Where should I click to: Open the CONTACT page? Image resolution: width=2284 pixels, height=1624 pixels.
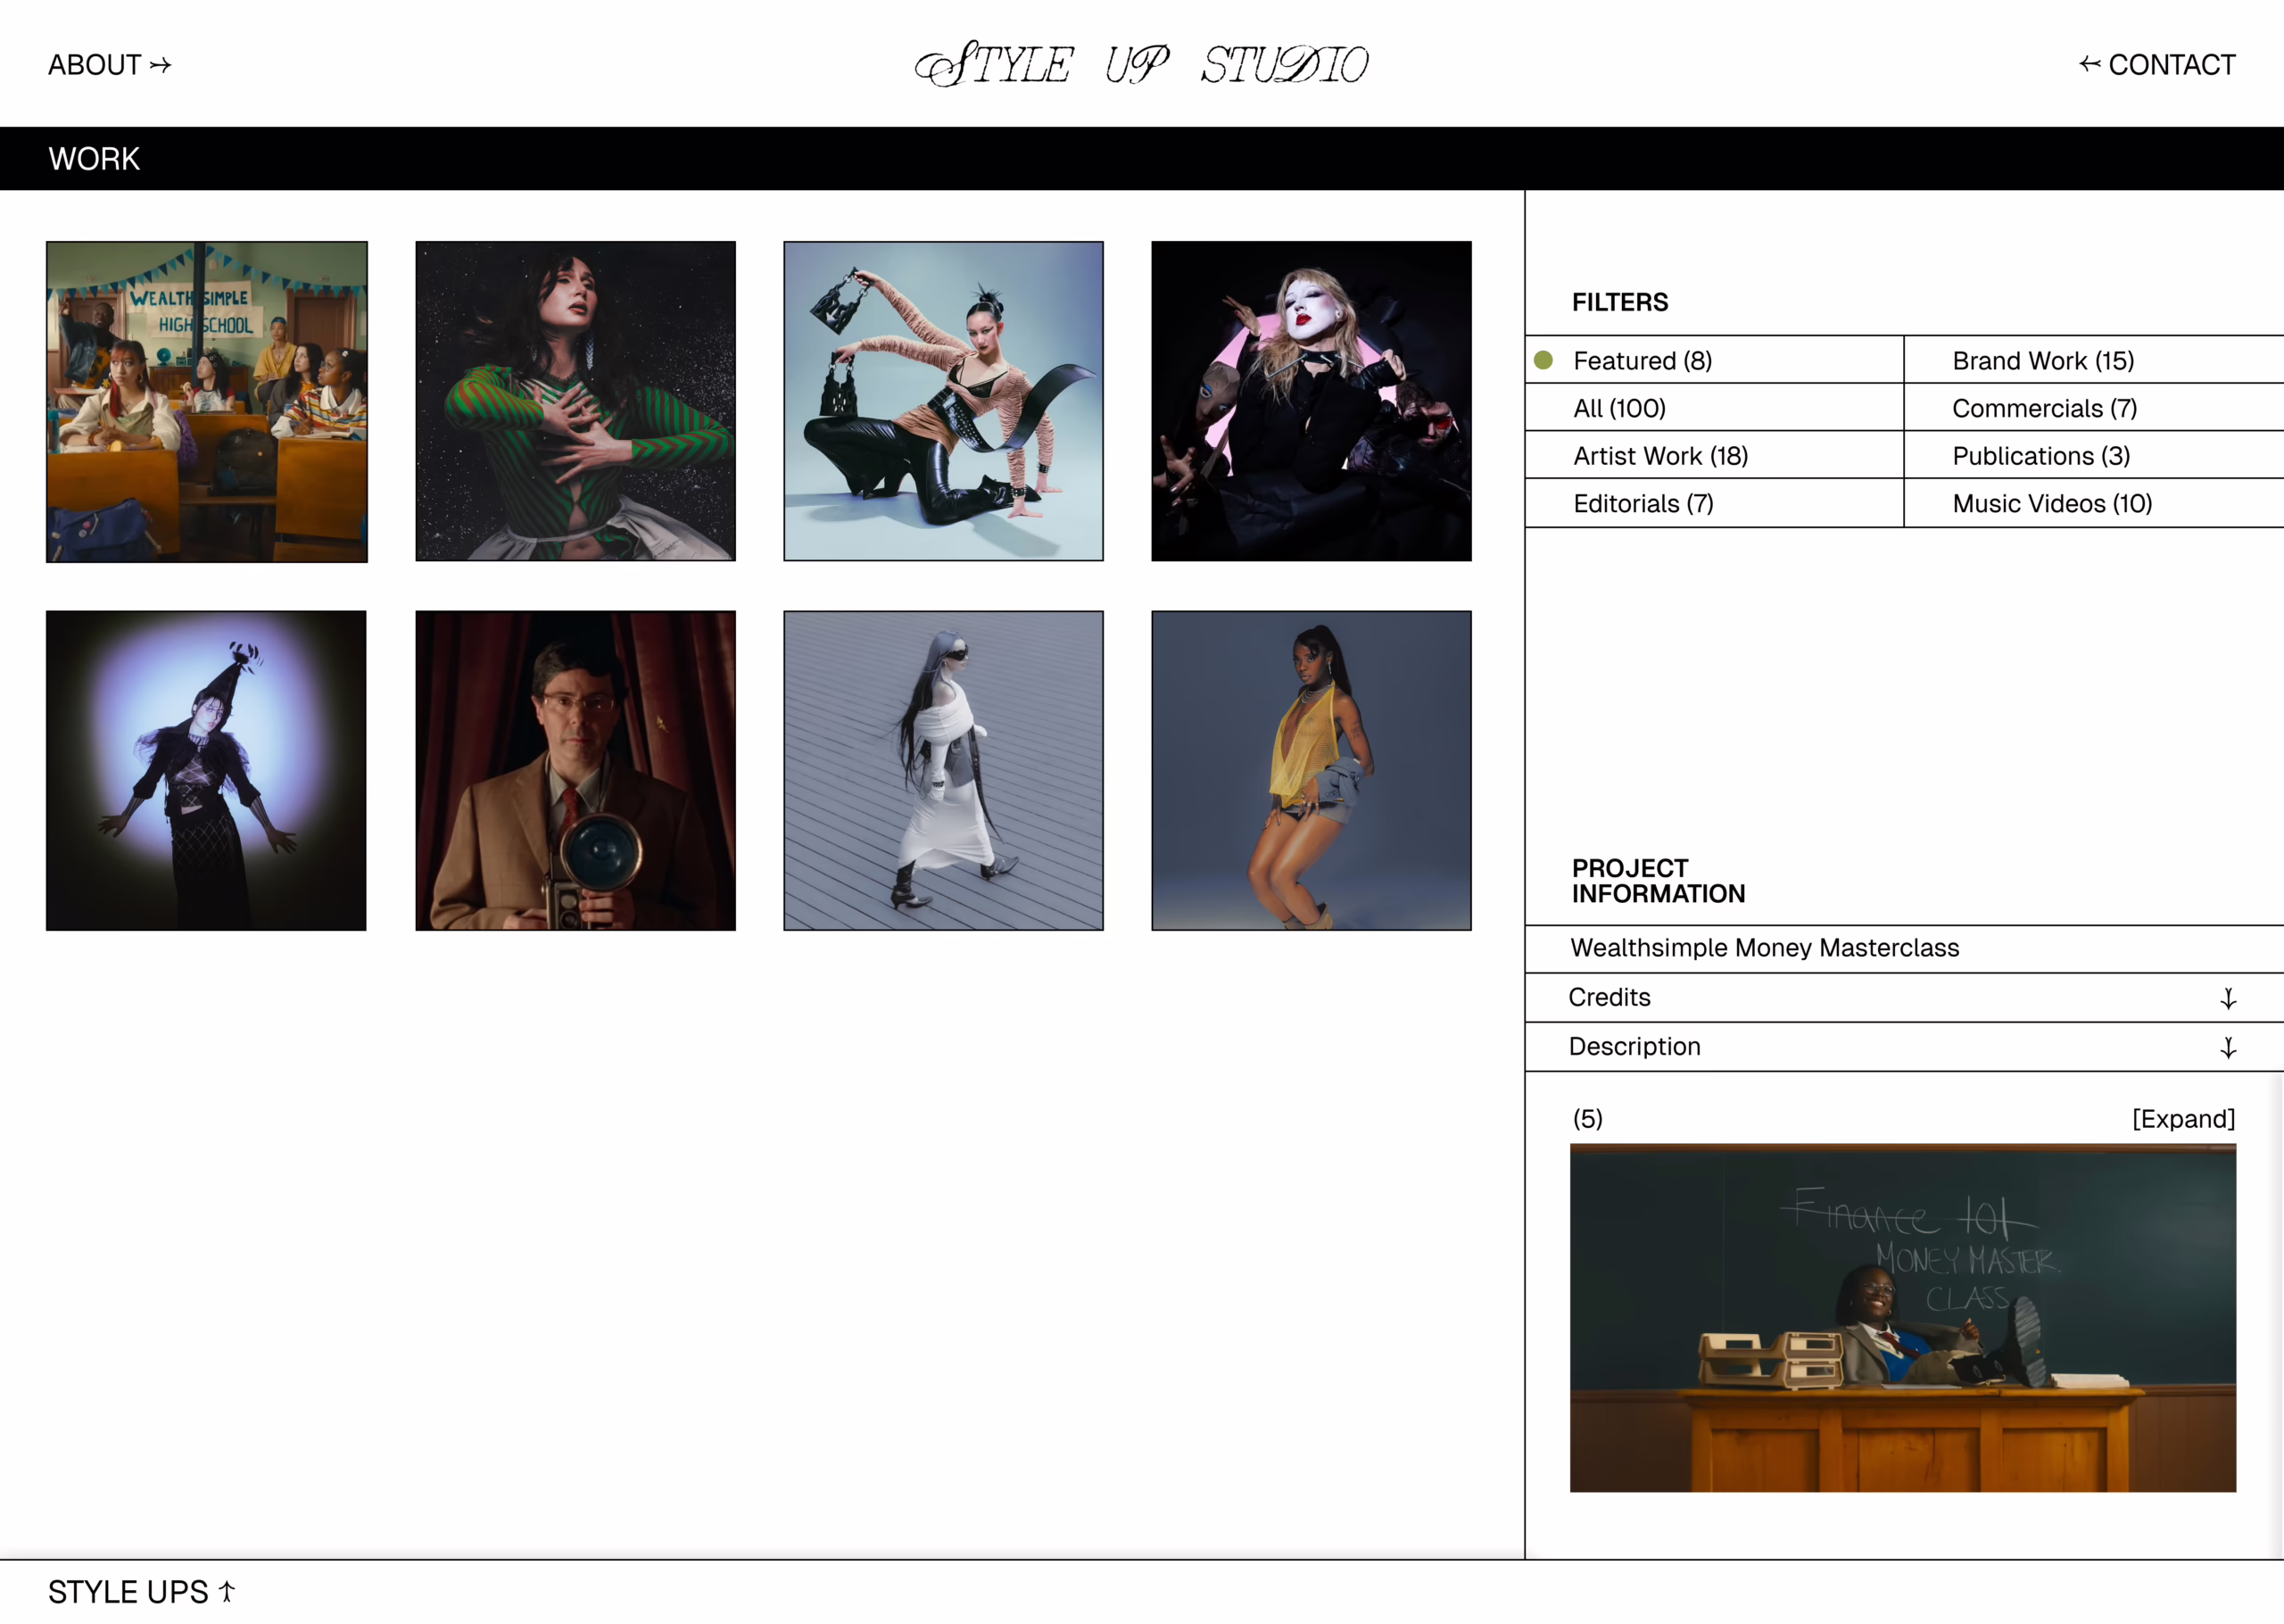[x=2171, y=65]
